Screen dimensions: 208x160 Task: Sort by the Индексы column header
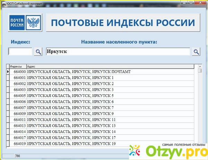pos(17,66)
